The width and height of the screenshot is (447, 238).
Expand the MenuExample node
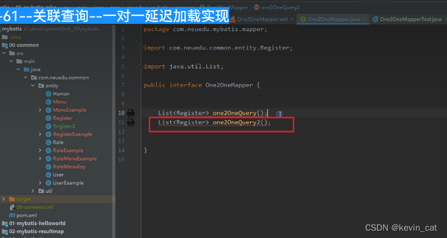40,110
